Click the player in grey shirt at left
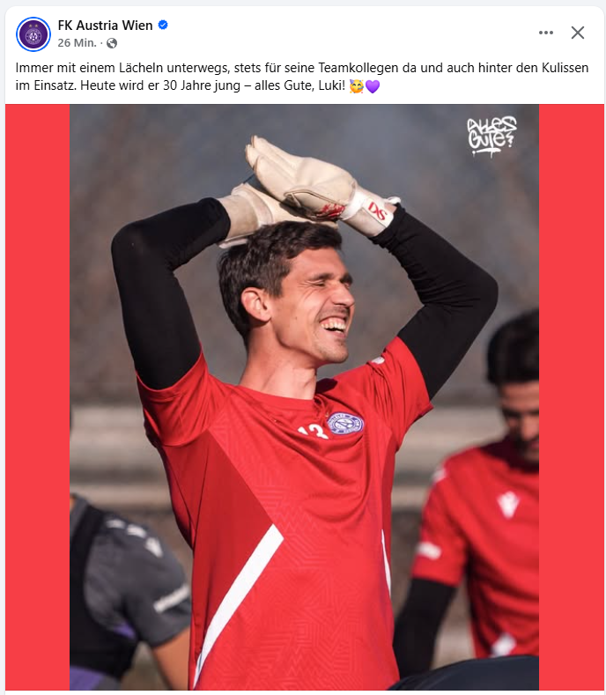The height and width of the screenshot is (695, 606). (129, 589)
